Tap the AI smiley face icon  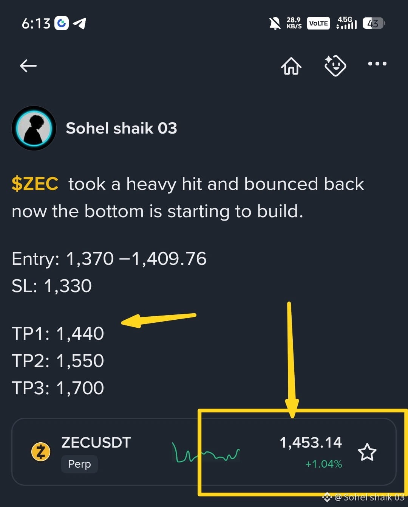click(335, 65)
